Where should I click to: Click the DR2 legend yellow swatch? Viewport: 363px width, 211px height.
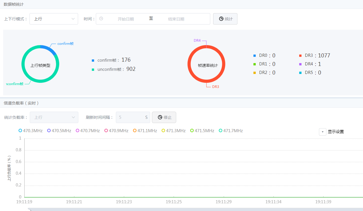255,73
